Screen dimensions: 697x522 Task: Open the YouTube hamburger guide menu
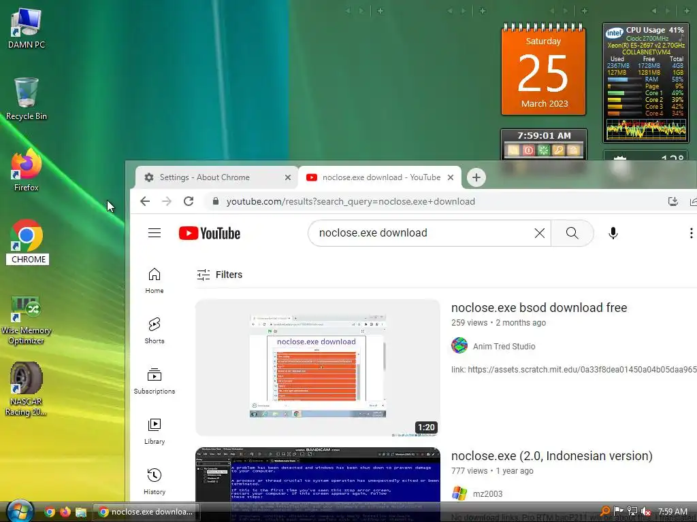click(x=155, y=233)
